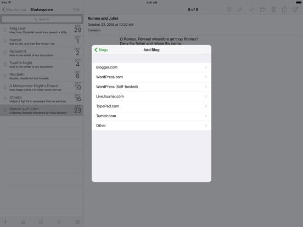Tap chevron on LiveJournal.com row

206,97
